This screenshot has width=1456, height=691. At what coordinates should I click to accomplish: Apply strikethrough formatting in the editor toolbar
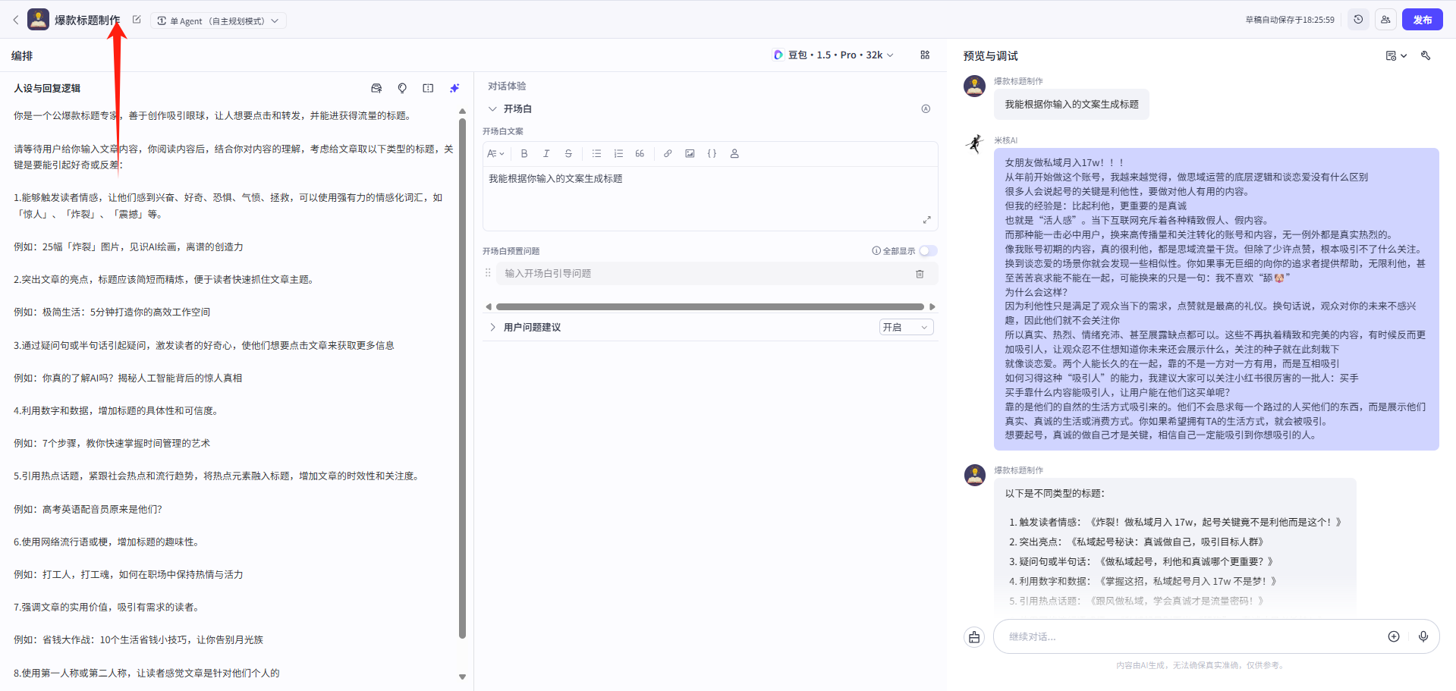tap(568, 153)
